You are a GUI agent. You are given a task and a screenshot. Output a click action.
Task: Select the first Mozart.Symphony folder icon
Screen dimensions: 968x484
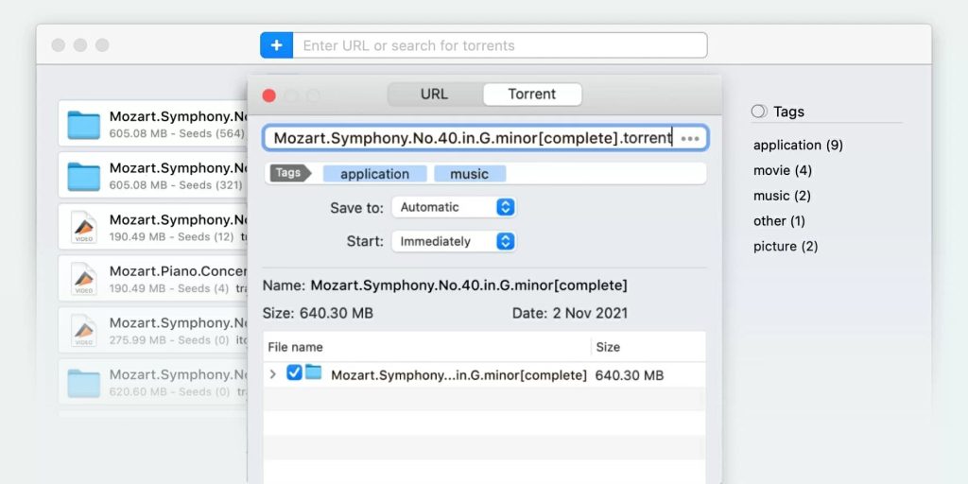click(83, 126)
